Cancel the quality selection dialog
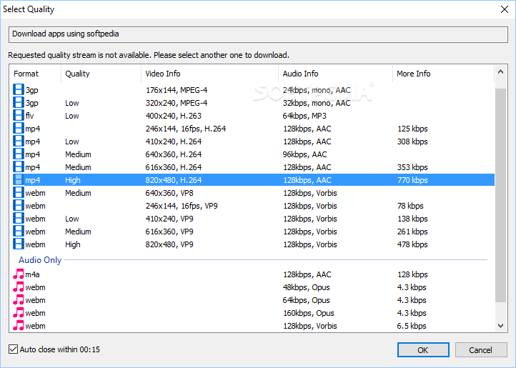This screenshot has height=368, width=516. (x=480, y=349)
